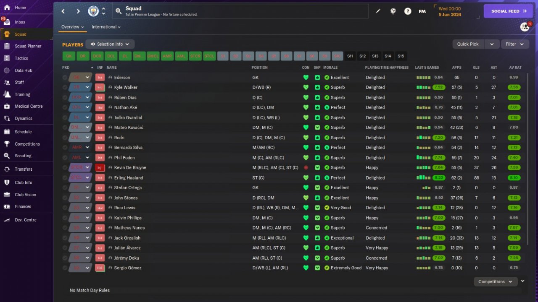Image resolution: width=538 pixels, height=302 pixels.
Task: Navigate back with the left arrow
Action: click(63, 11)
